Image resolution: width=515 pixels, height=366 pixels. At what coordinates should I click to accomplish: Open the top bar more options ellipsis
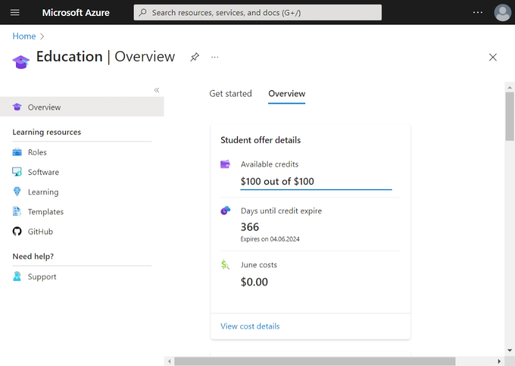tap(477, 12)
